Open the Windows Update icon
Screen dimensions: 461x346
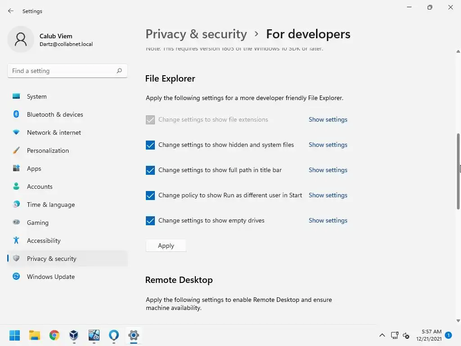point(16,277)
